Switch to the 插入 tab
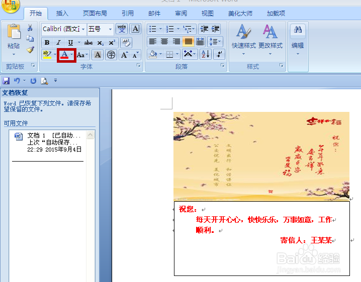This screenshot has height=282, width=361. pos(62,14)
